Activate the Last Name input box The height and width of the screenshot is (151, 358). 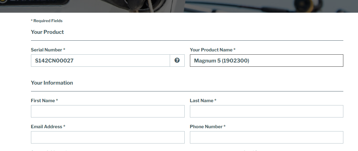pos(266,111)
